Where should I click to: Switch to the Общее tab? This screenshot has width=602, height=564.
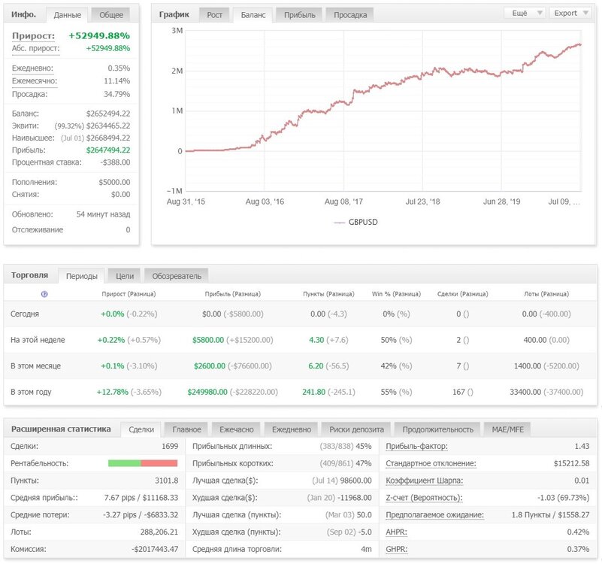pos(111,15)
